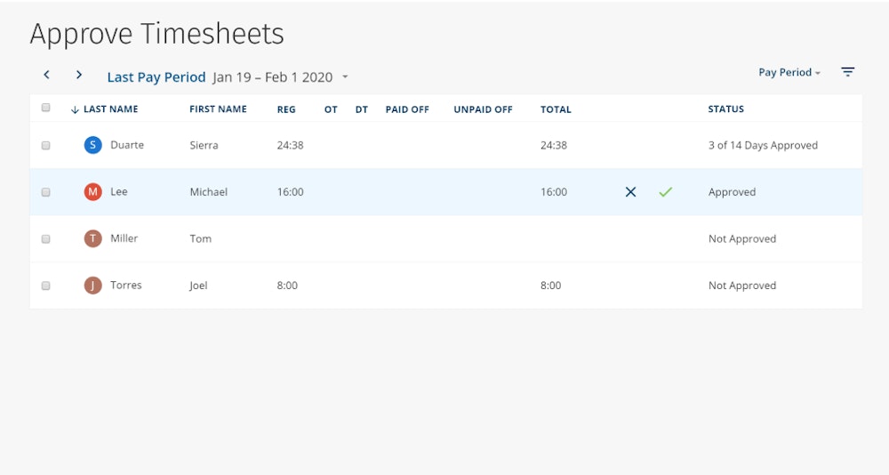Go to previous pay period arrow
The image size is (889, 475).
tap(46, 76)
